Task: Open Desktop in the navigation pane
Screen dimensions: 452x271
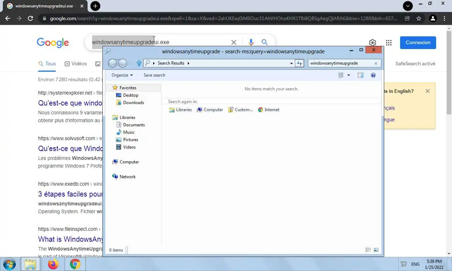Action: point(131,95)
